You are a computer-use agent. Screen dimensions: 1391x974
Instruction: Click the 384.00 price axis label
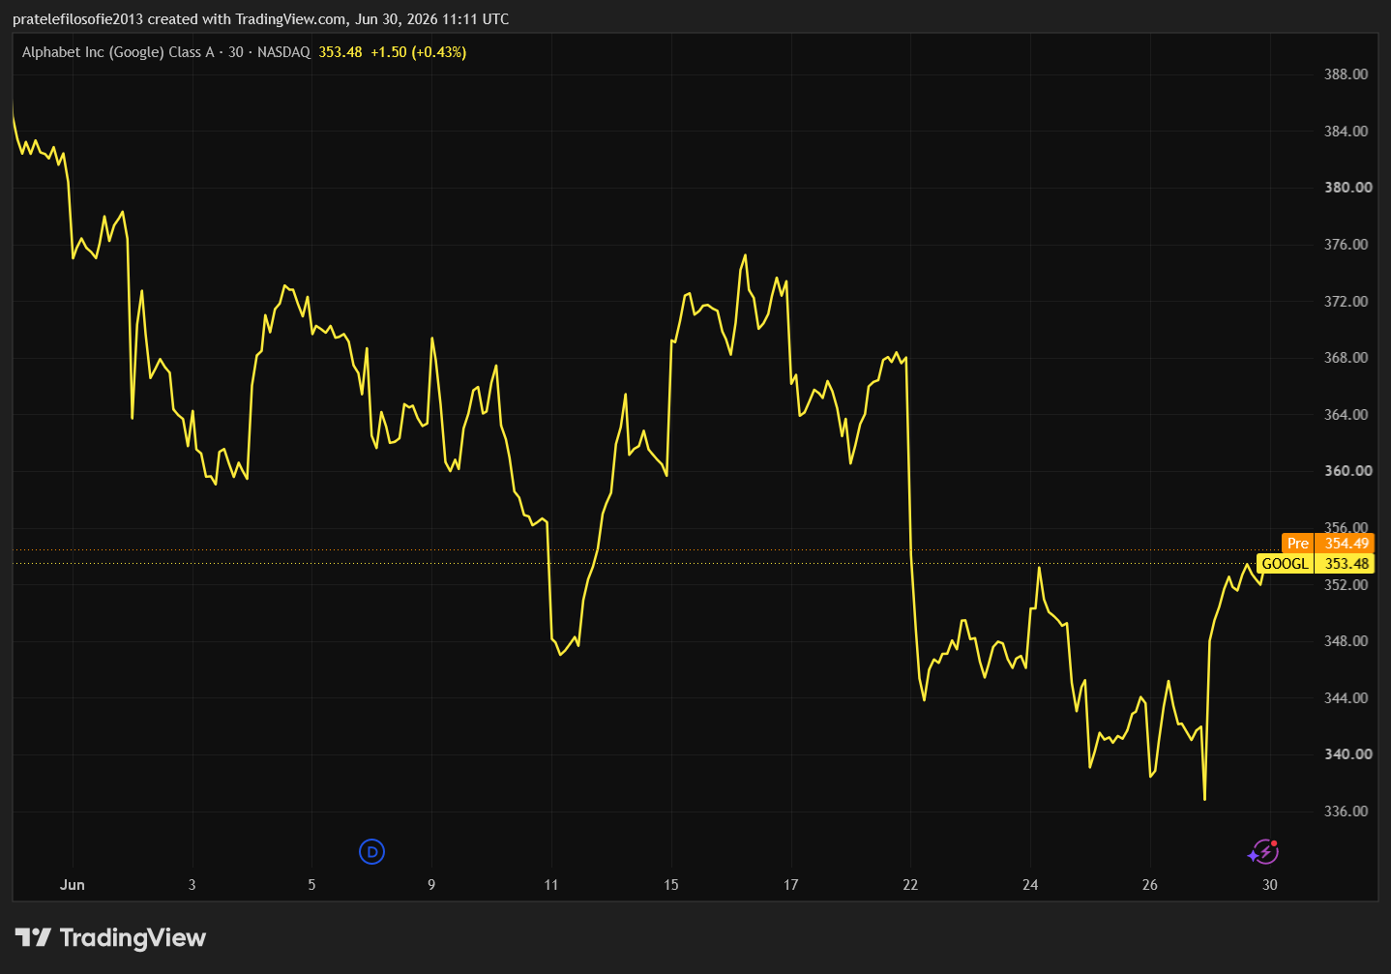click(x=1347, y=132)
